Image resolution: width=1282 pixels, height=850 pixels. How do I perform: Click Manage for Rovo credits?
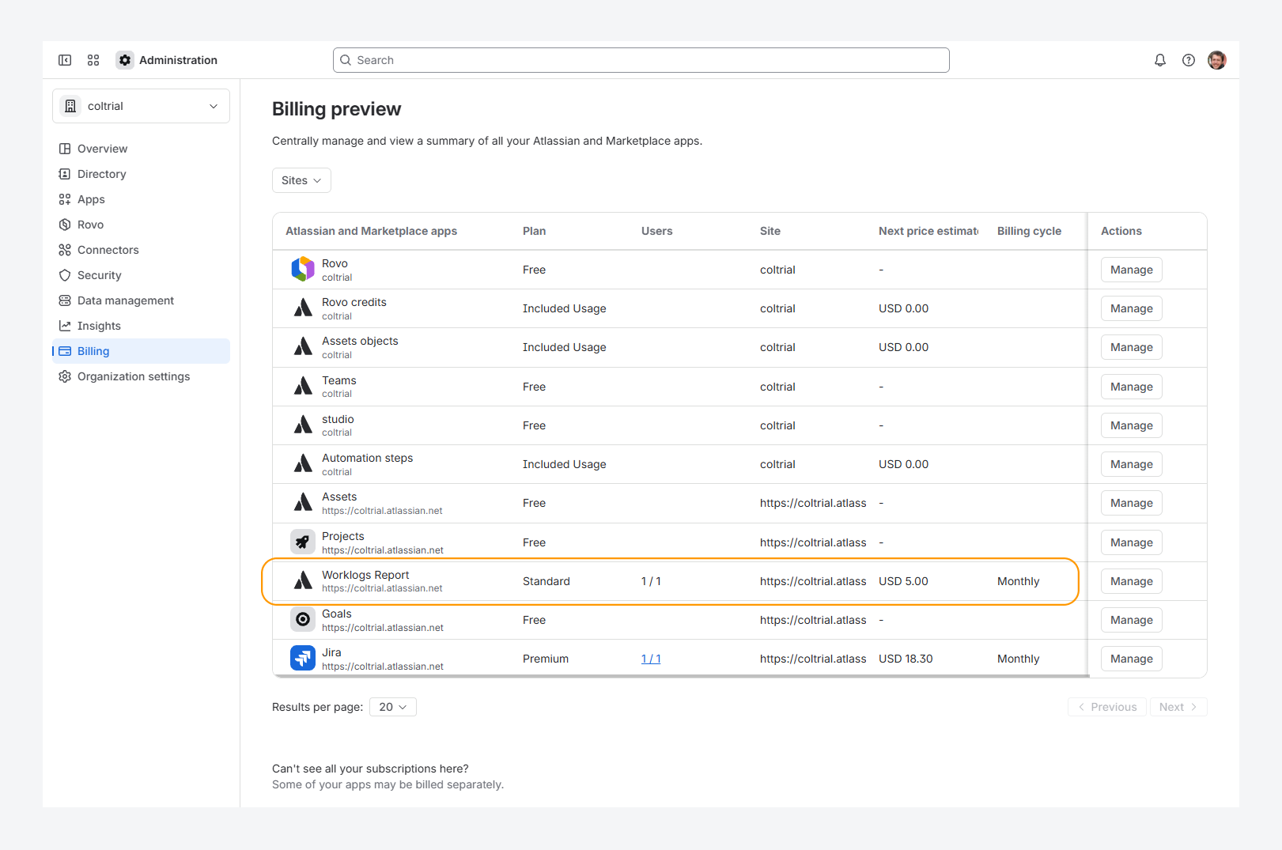(1132, 308)
